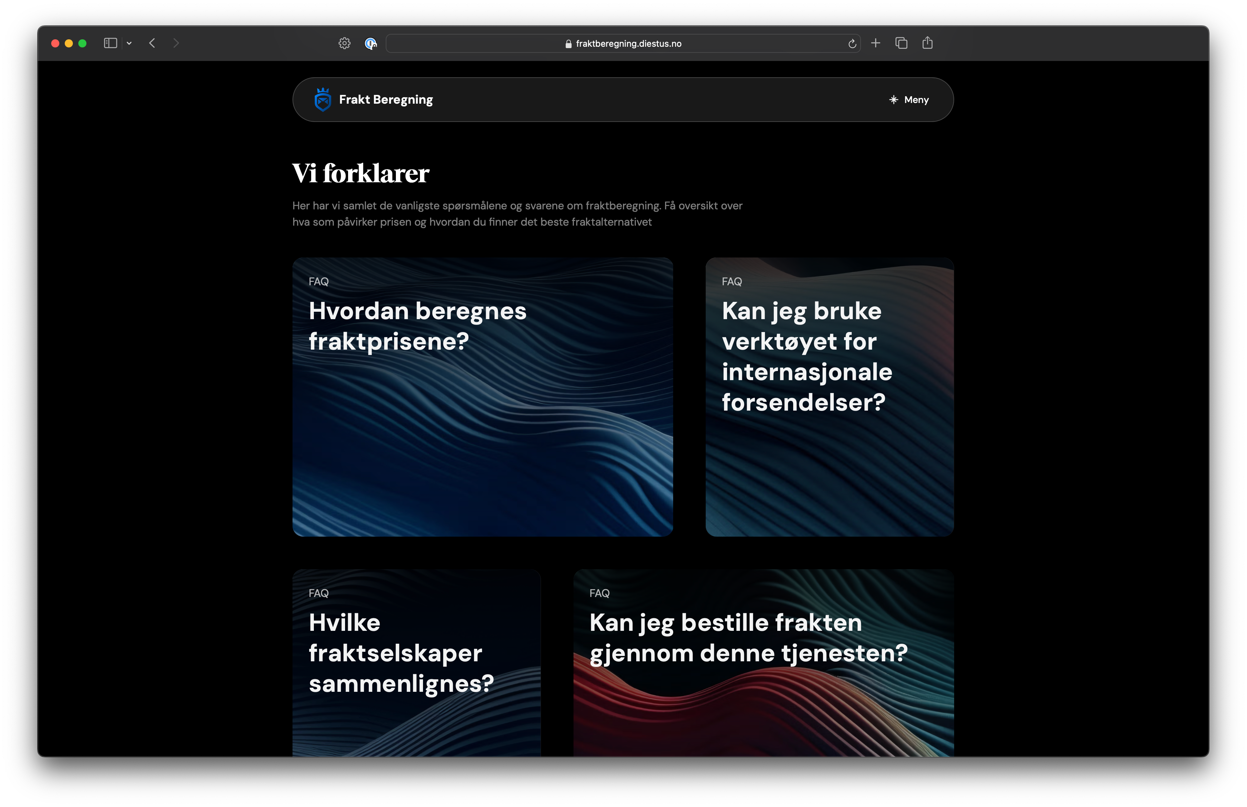Click the Frakt Beregning brand name
The height and width of the screenshot is (807, 1247).
tap(386, 100)
